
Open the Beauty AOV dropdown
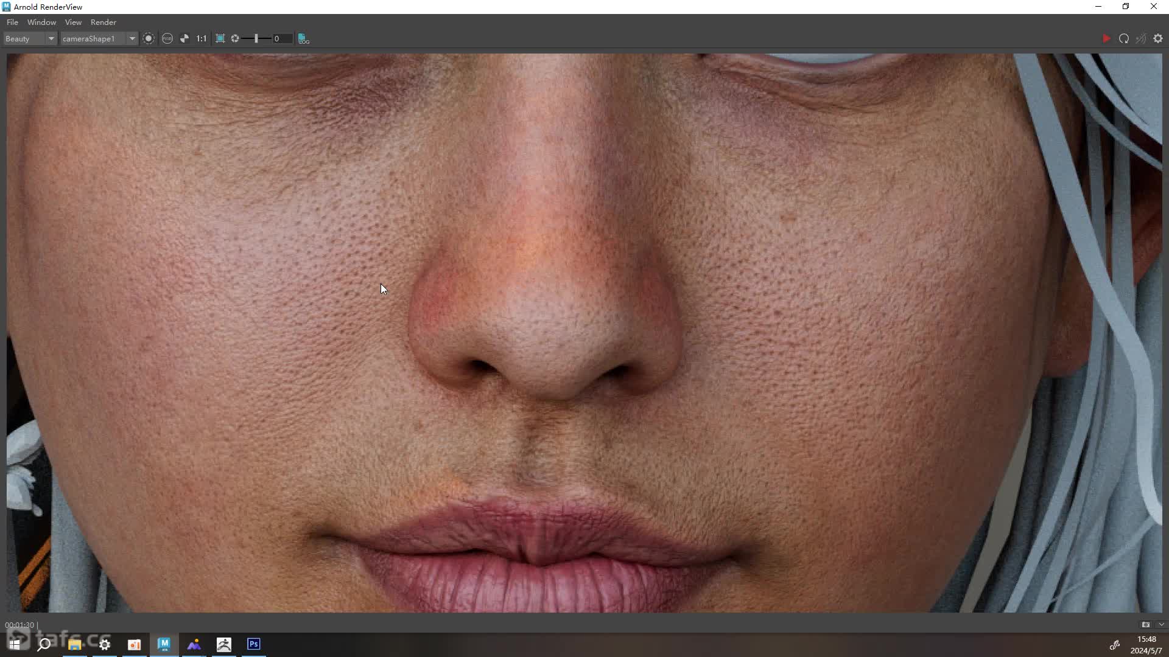click(x=30, y=38)
